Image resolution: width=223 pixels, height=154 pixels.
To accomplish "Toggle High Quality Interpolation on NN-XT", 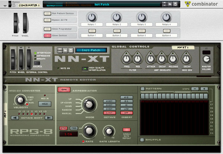I will pos(85,69).
